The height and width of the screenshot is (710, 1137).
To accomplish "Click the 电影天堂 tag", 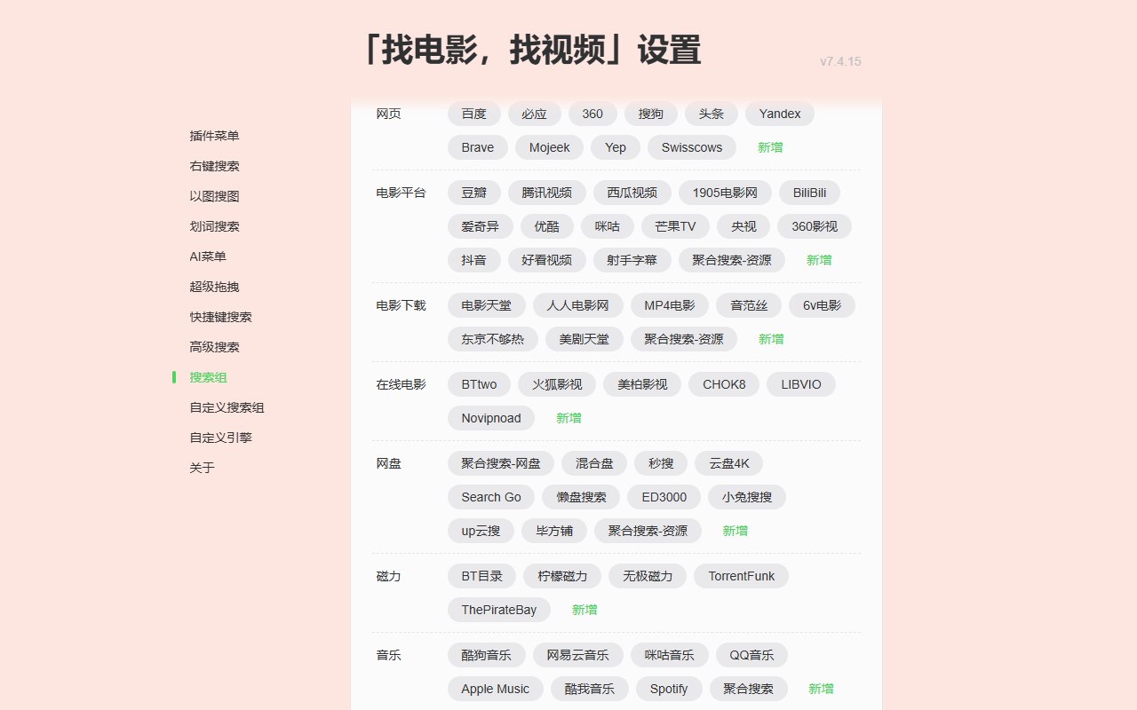I will tap(487, 305).
